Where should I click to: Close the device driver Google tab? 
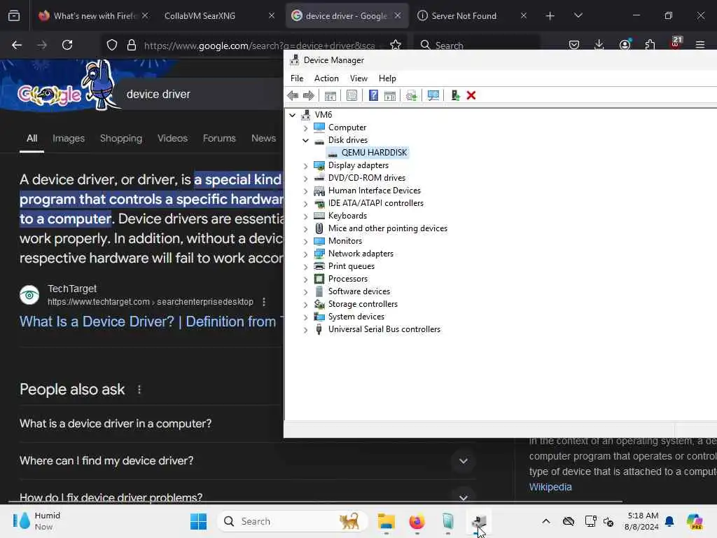click(398, 15)
